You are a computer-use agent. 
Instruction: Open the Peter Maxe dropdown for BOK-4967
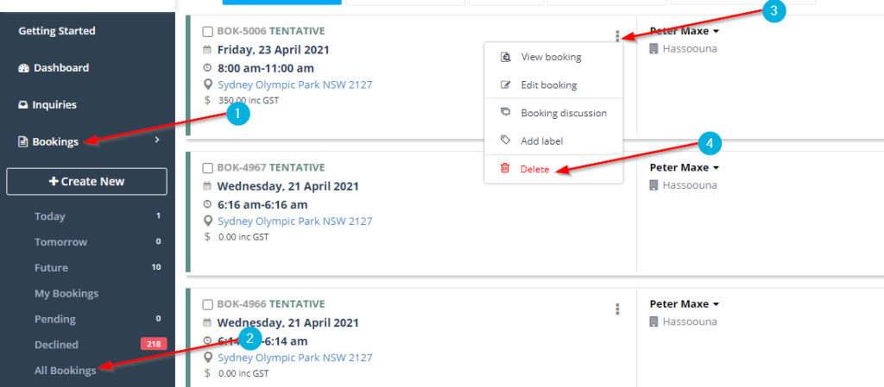point(685,167)
